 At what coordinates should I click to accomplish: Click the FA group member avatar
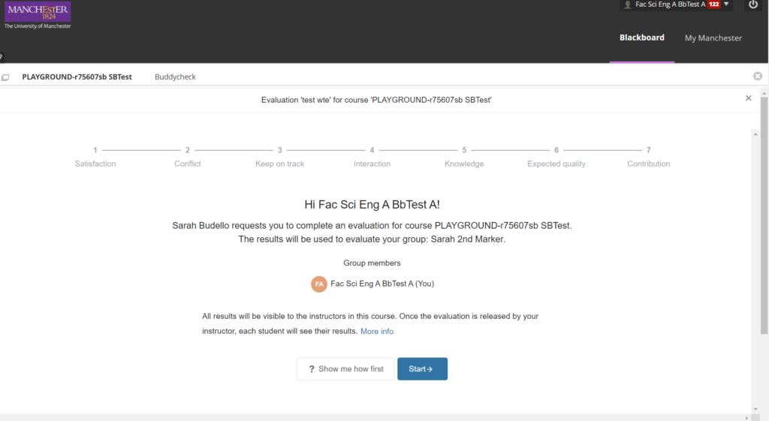[318, 284]
